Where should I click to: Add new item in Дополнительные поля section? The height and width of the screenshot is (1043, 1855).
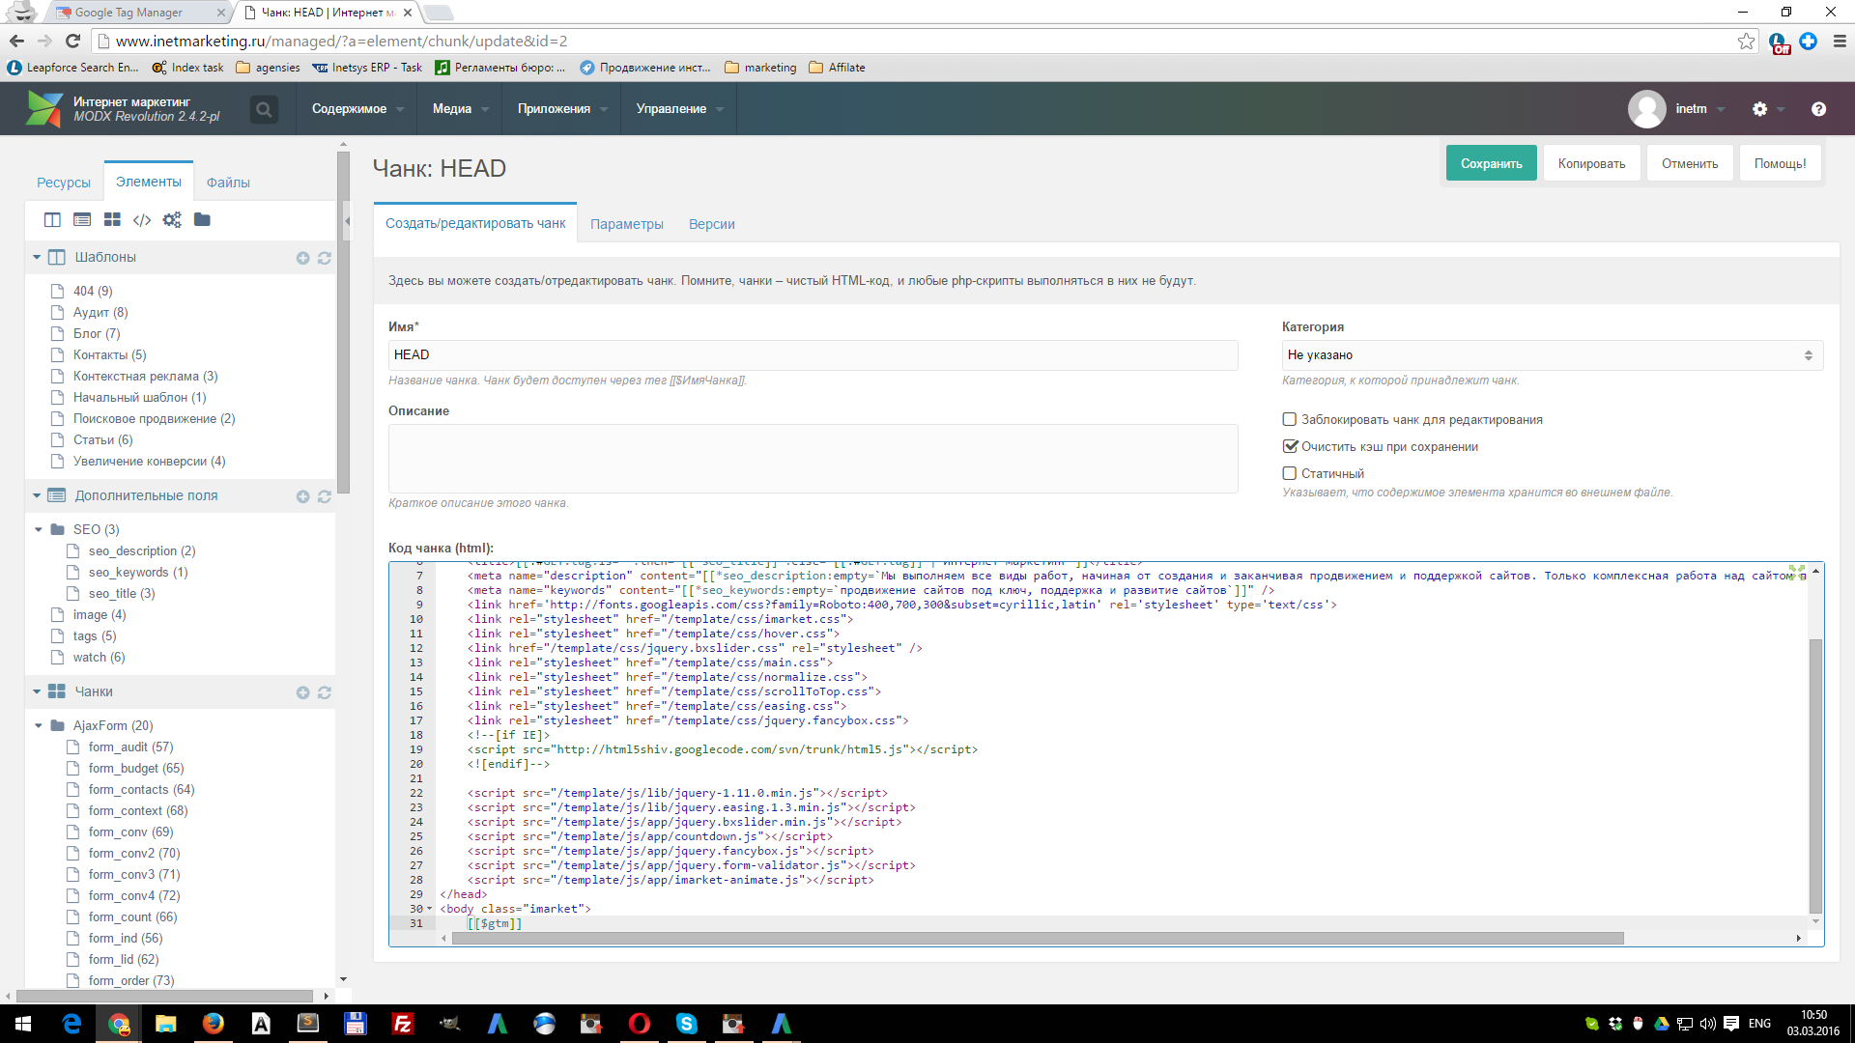(x=302, y=496)
